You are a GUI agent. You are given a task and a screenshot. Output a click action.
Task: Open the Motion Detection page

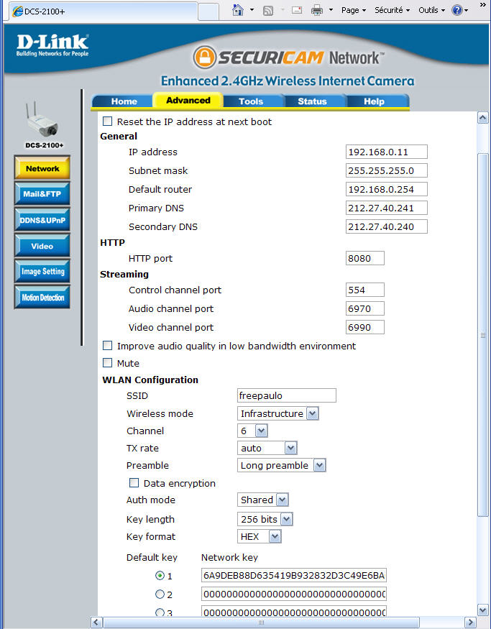[42, 298]
